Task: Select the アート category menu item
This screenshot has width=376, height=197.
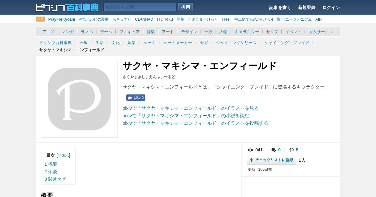Action: (168, 32)
